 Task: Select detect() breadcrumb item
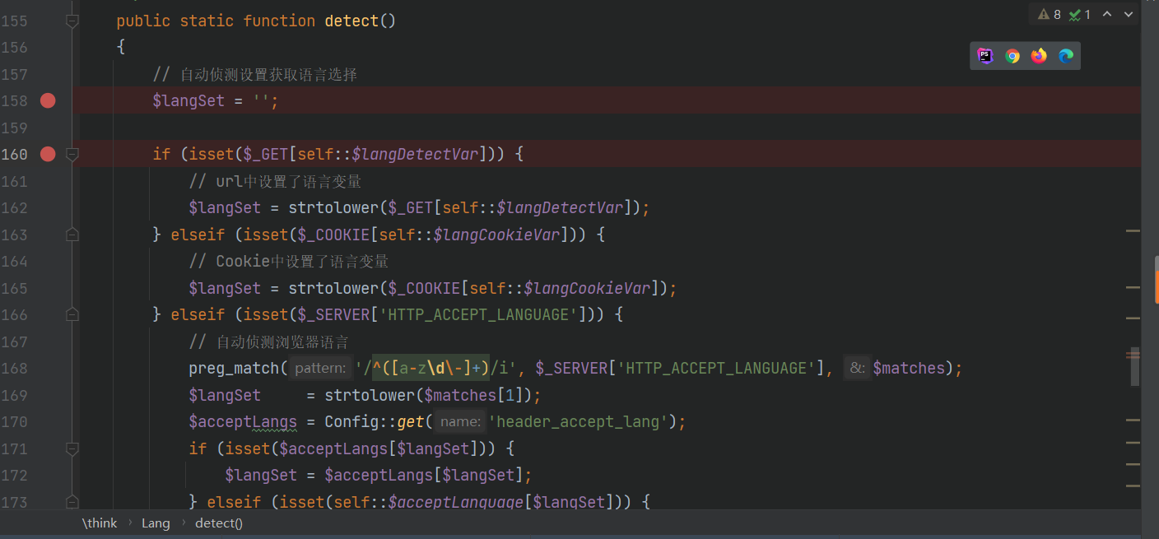[x=219, y=523]
